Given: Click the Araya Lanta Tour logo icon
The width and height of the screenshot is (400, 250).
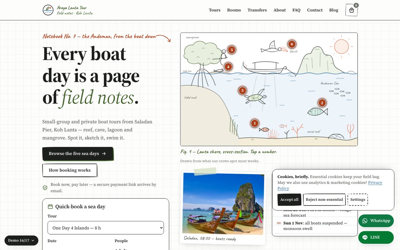Looking at the screenshot, I should [48, 10].
